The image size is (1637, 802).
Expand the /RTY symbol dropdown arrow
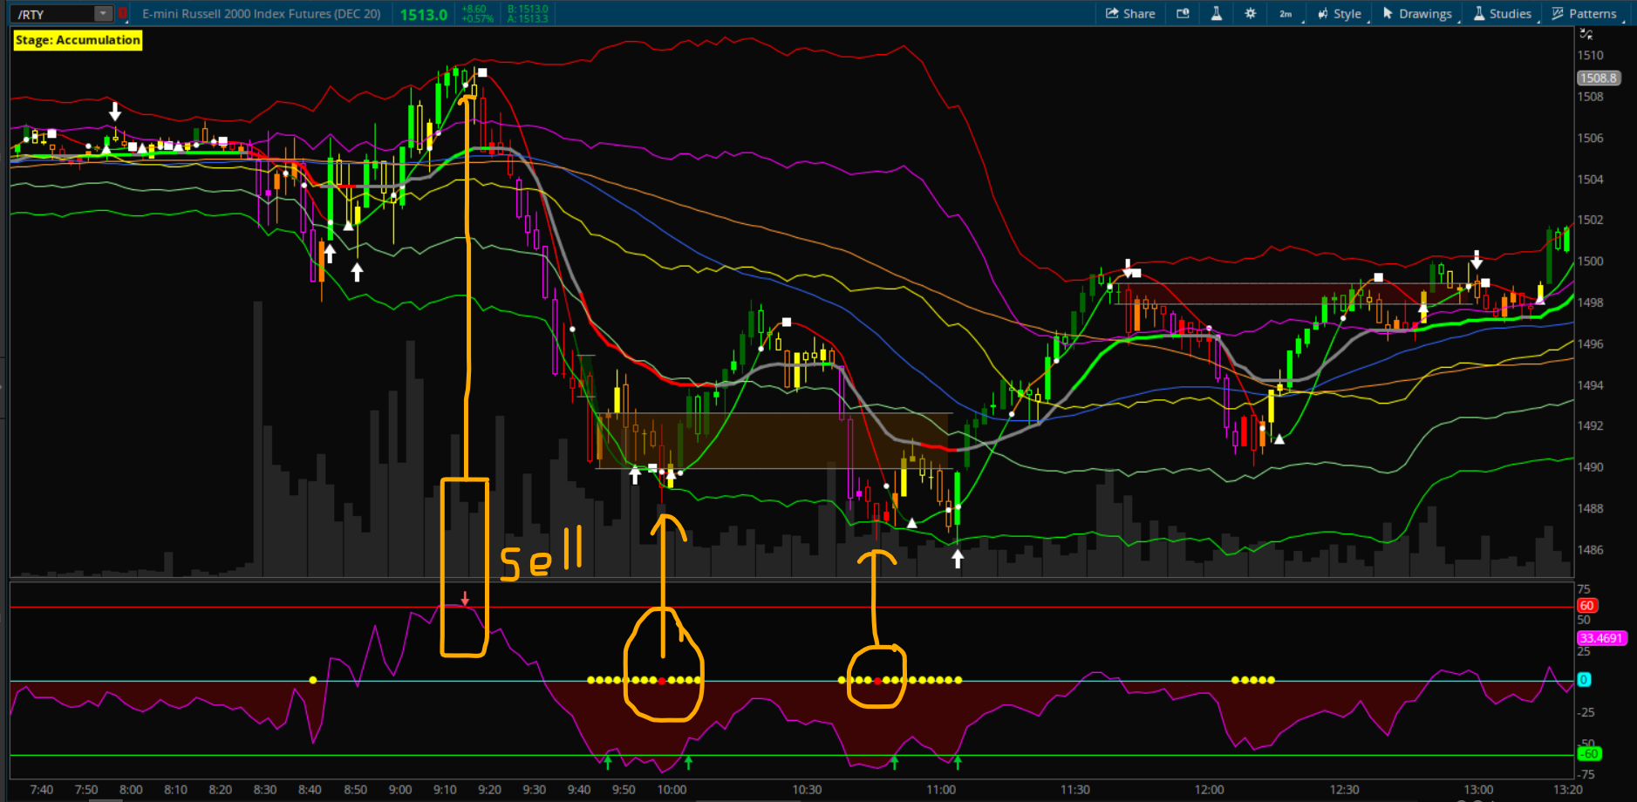(103, 14)
